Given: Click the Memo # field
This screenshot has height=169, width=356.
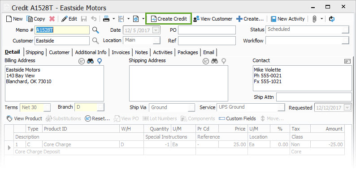Looking at the screenshot, I should coord(62,30).
